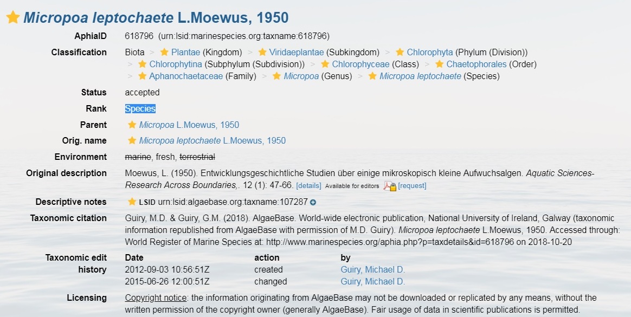631x317 pixels.
Task: Click the star icon in Descriptive notes
Action: pyautogui.click(x=132, y=202)
